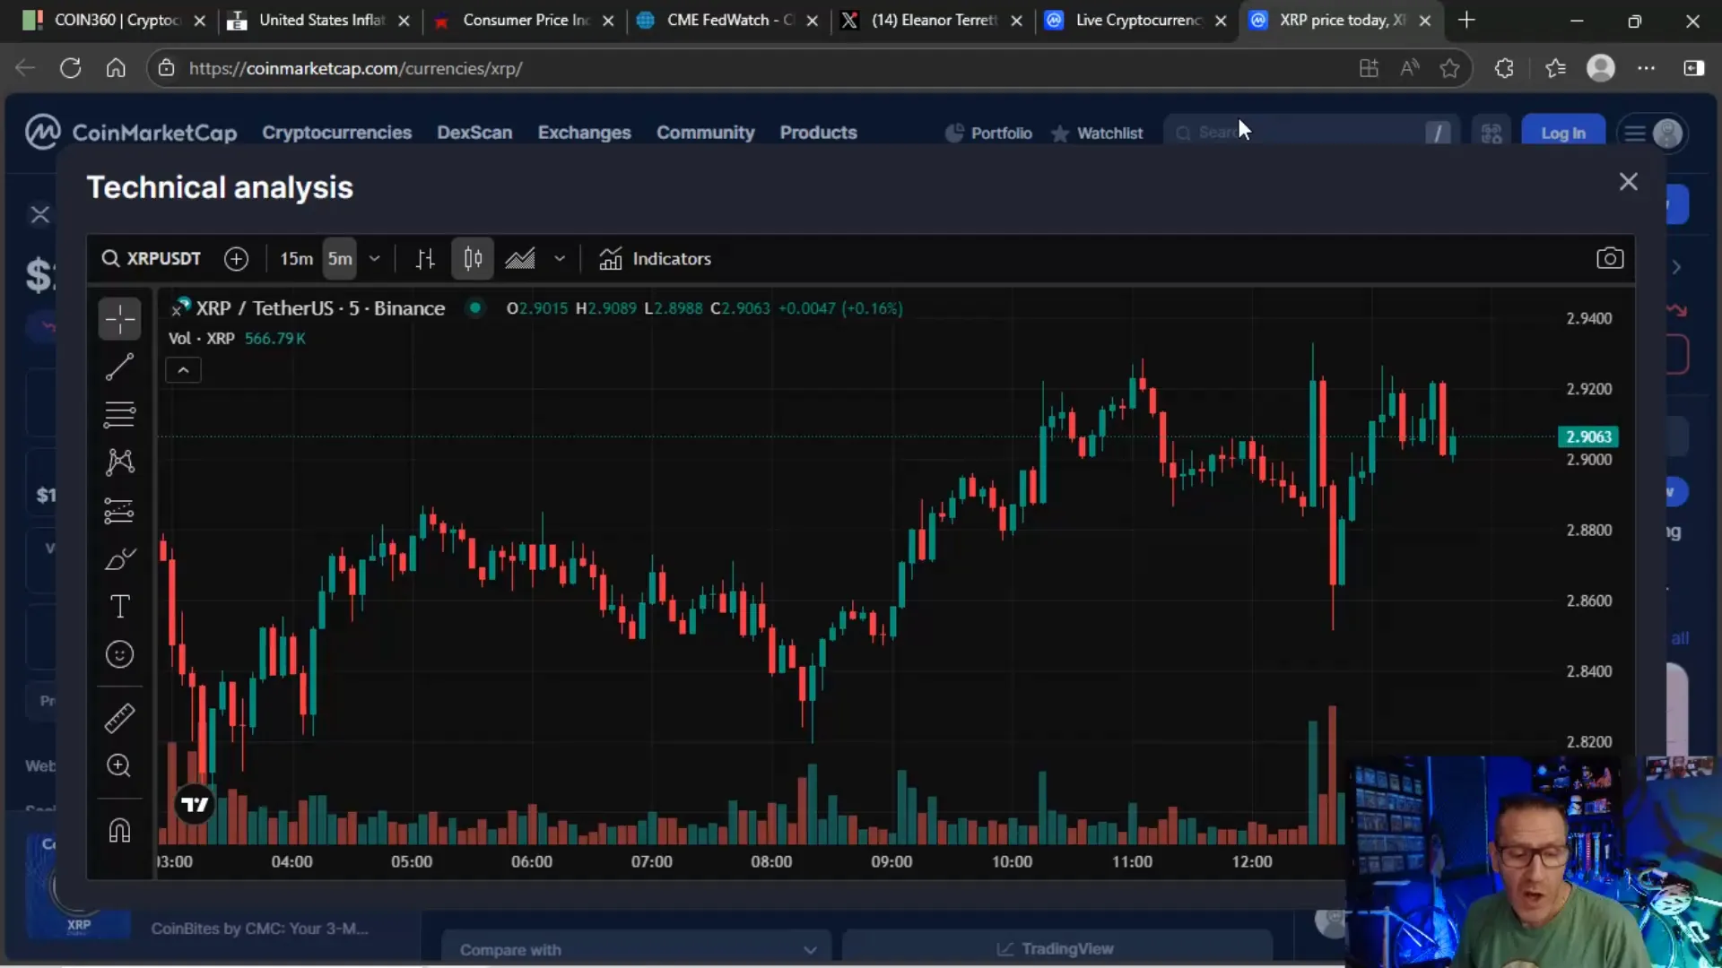Select the trend line drawing tool
The width and height of the screenshot is (1722, 968).
click(119, 367)
